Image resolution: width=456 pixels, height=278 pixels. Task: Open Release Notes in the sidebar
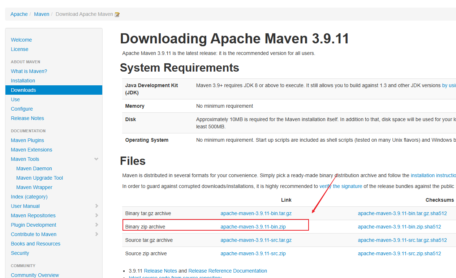point(27,118)
